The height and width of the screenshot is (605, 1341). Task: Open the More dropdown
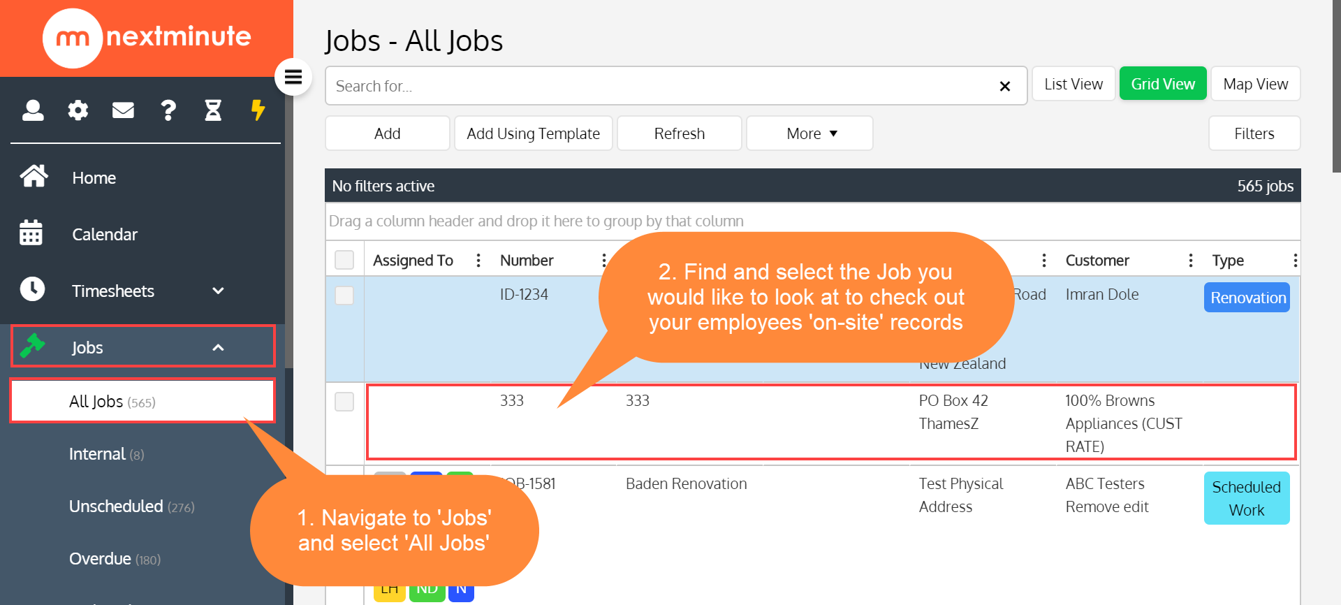pos(809,133)
